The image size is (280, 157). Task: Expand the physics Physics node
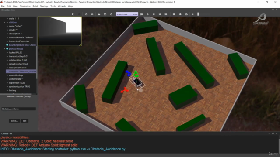[4, 49]
